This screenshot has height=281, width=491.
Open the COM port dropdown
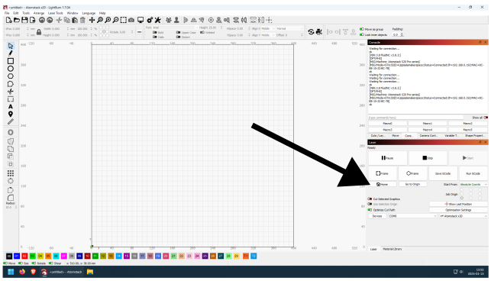point(412,216)
